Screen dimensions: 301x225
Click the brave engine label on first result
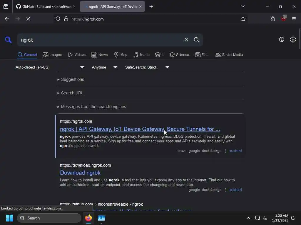(x=182, y=151)
